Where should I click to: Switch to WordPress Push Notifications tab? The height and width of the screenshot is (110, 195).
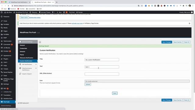click(x=19, y=2)
